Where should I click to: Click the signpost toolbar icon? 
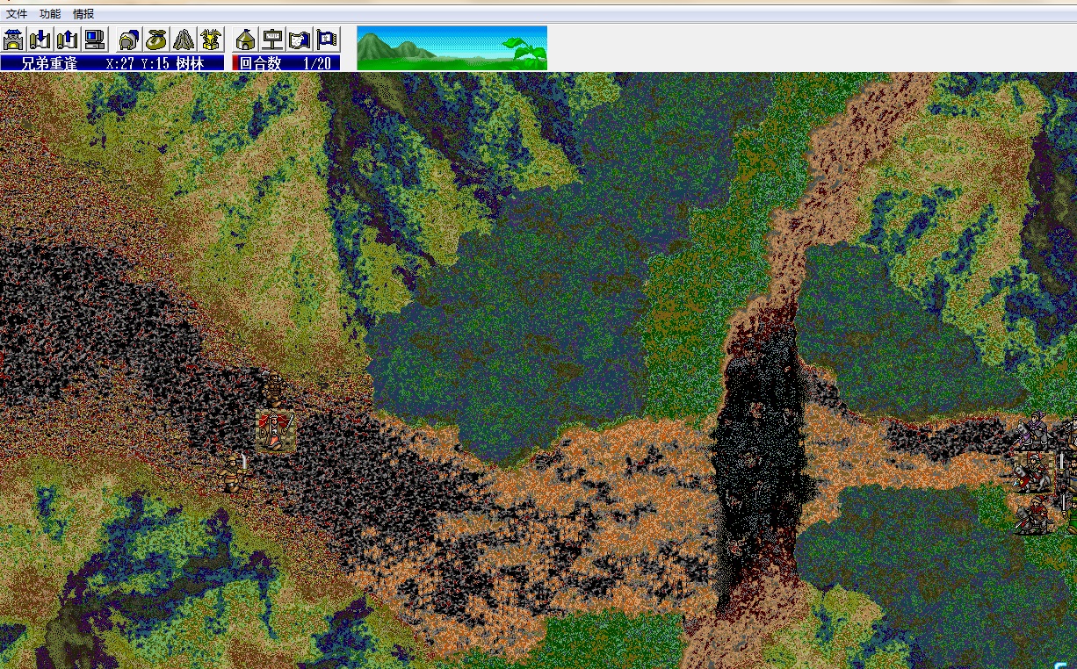[273, 40]
